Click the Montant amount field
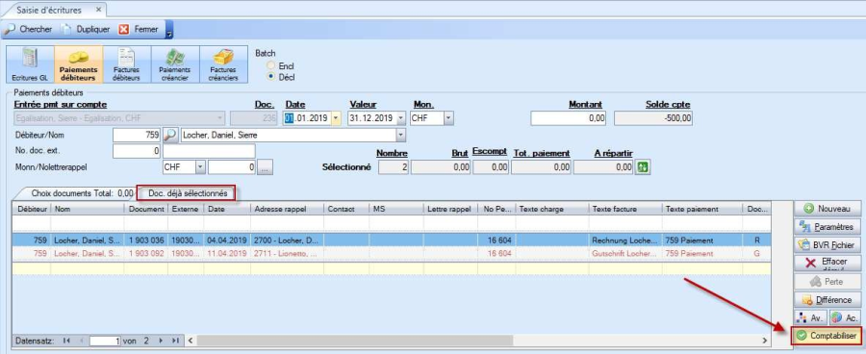866x354 pixels. [x=569, y=118]
